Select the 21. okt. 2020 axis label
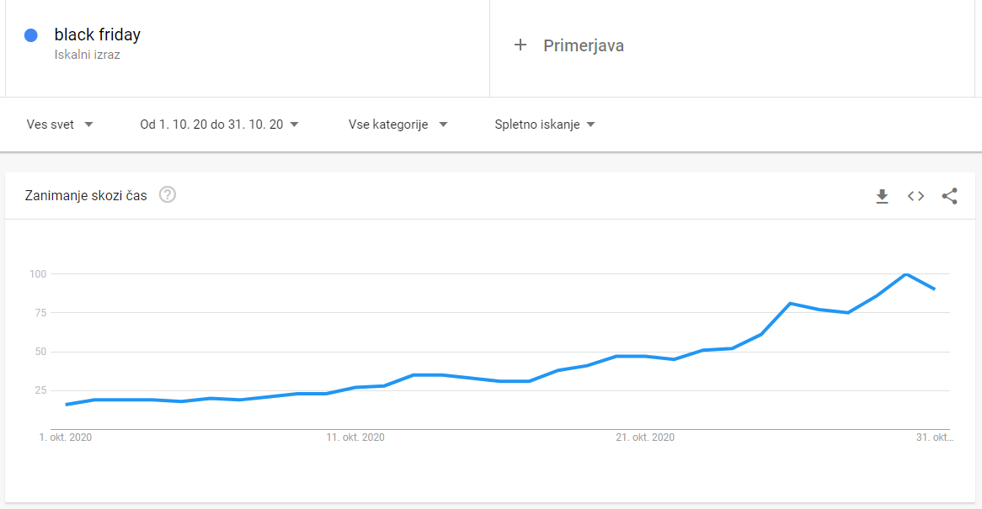This screenshot has height=509, width=982. pos(645,437)
